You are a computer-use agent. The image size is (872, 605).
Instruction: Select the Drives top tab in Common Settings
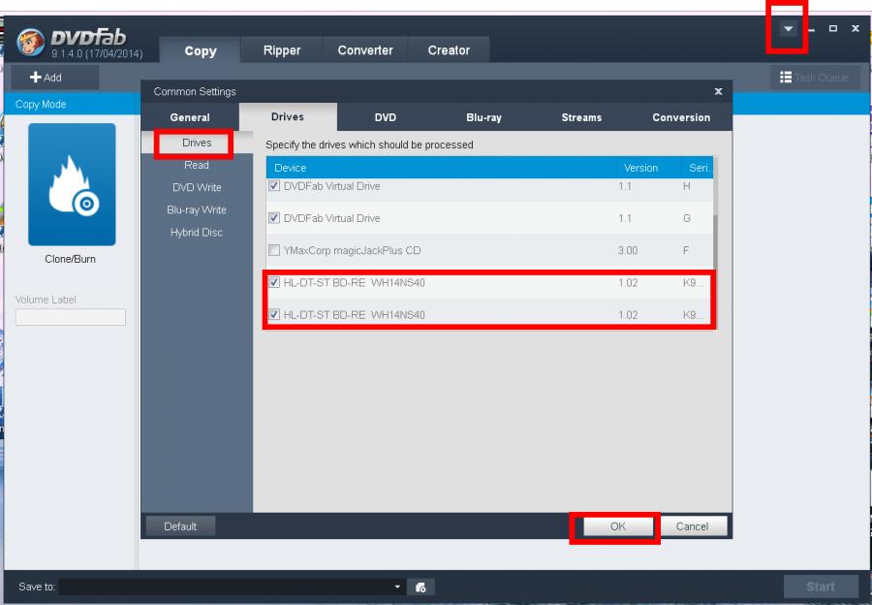[x=288, y=117]
